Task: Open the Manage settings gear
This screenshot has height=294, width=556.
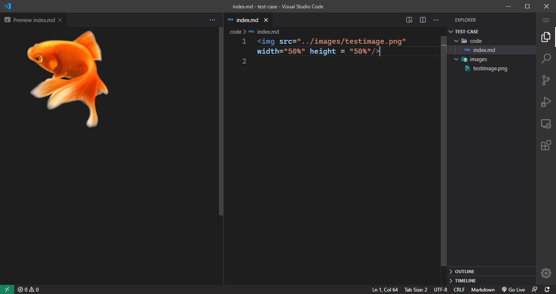Action: pos(546,273)
